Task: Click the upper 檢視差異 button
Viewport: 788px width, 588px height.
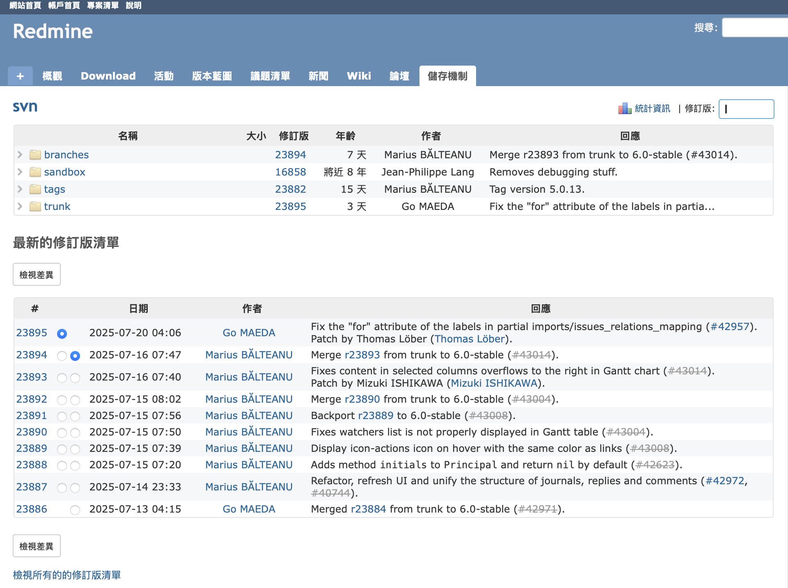Action: (x=37, y=274)
